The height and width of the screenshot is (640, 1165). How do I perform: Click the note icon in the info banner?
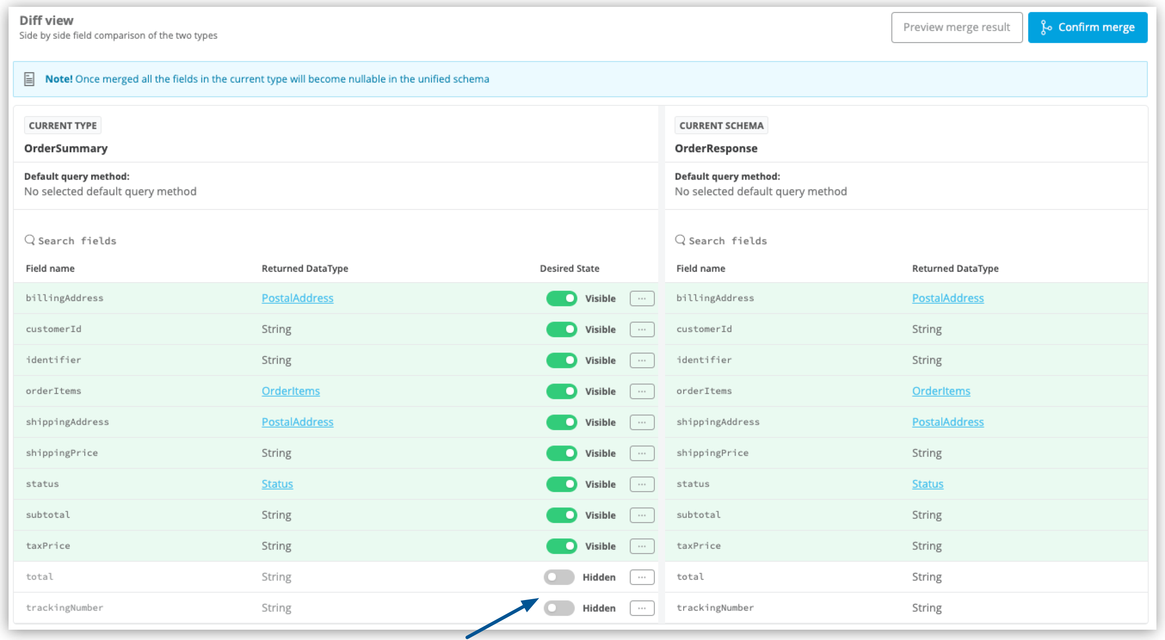pos(29,79)
